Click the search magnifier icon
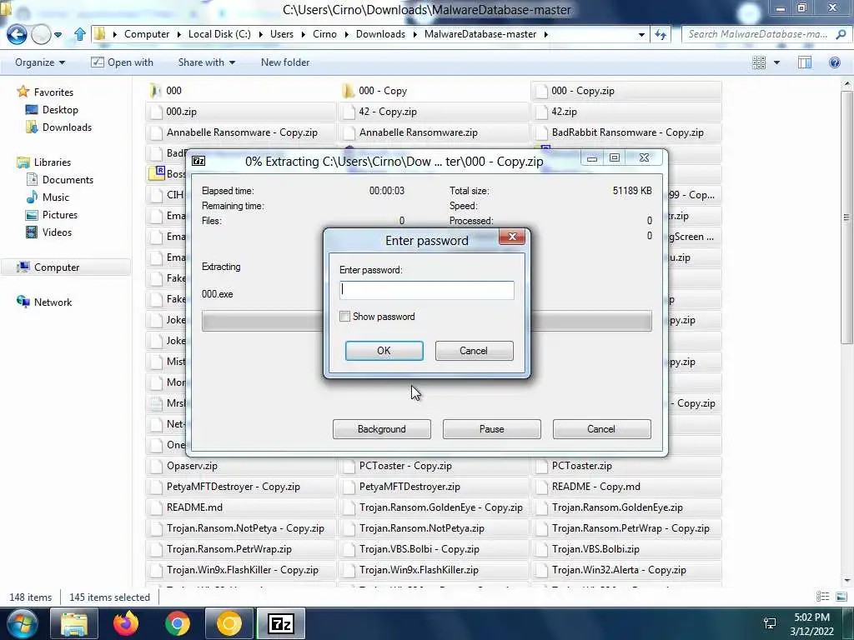Screen dimensions: 854x640 pos(841,34)
